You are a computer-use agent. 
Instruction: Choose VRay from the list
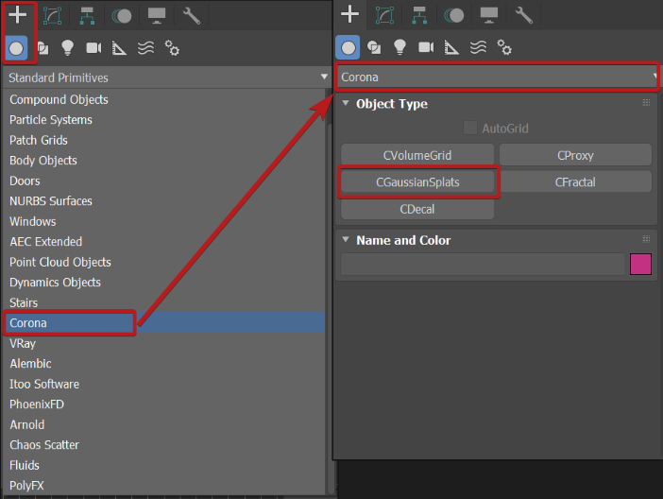click(x=164, y=343)
